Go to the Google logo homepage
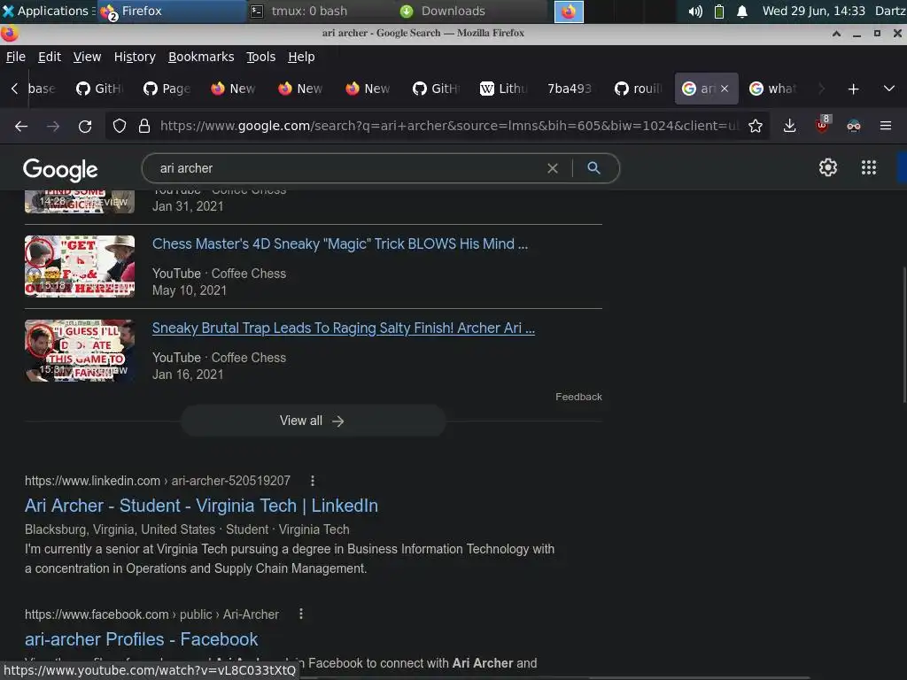The image size is (907, 680). [60, 169]
